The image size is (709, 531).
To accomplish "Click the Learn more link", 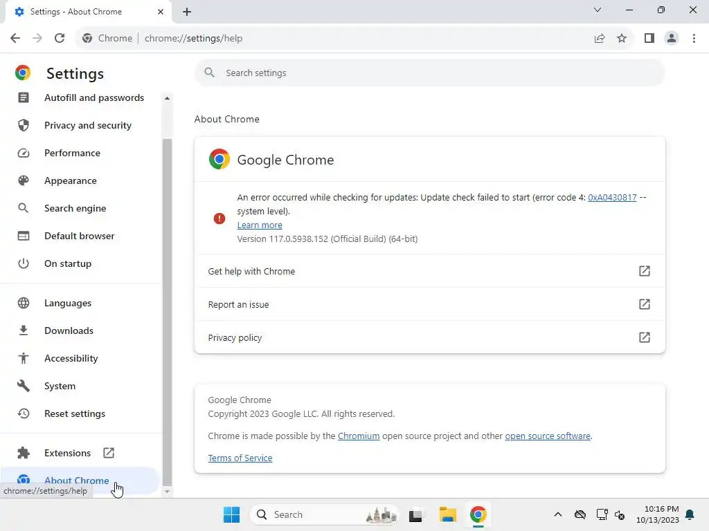I will [260, 225].
